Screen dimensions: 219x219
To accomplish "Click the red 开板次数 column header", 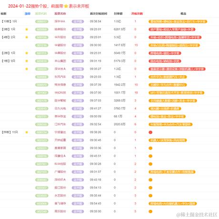I will pyautogui.click(x=137, y=14).
